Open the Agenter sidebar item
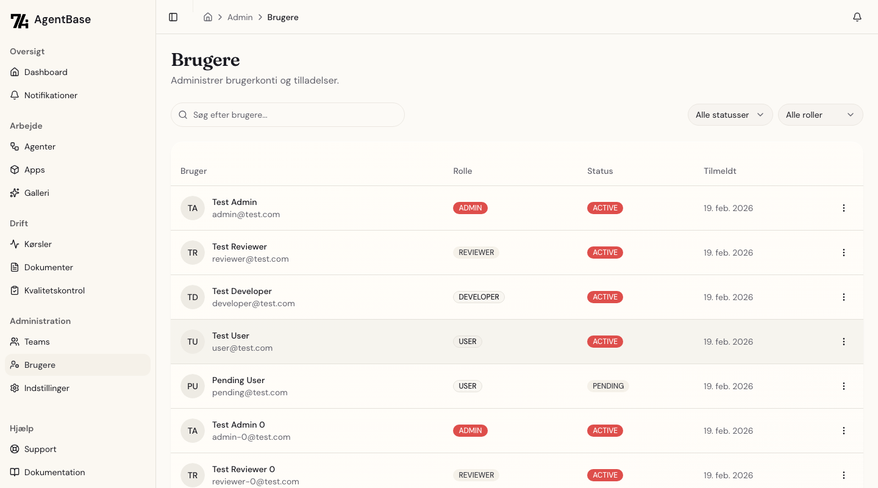This screenshot has width=878, height=488. click(x=40, y=146)
